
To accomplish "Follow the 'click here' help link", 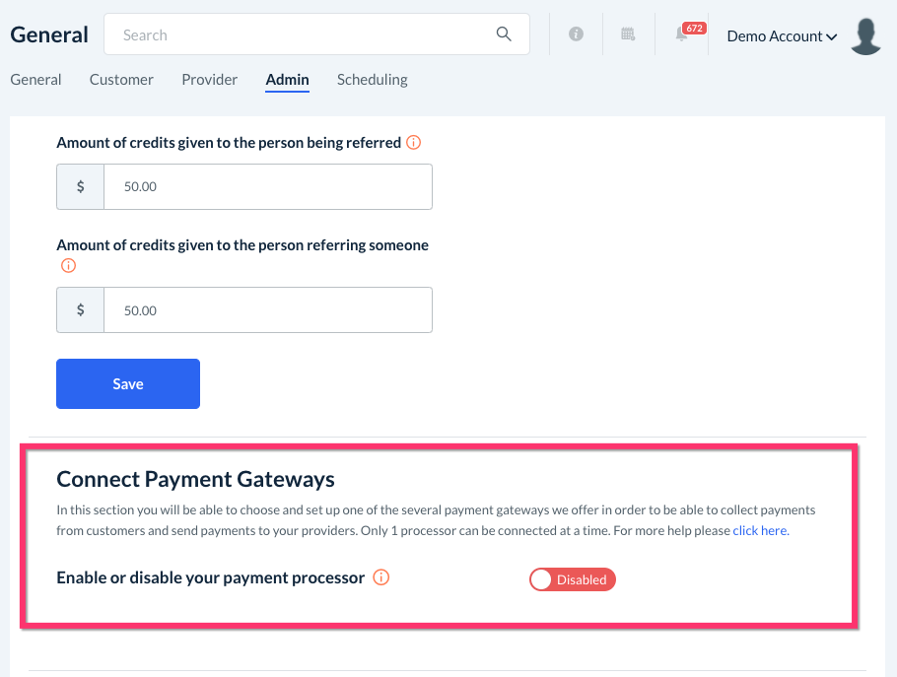I will click(760, 530).
